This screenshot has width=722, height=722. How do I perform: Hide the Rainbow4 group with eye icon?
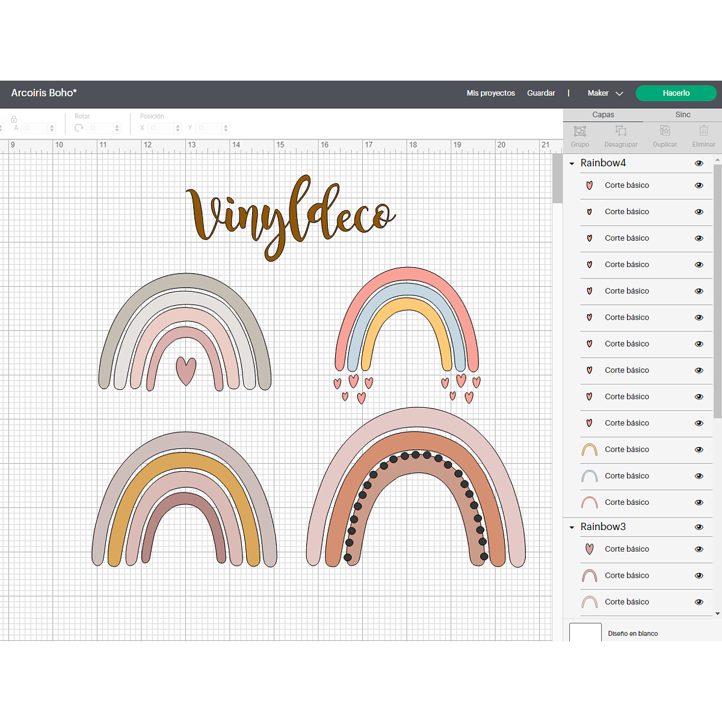click(699, 163)
